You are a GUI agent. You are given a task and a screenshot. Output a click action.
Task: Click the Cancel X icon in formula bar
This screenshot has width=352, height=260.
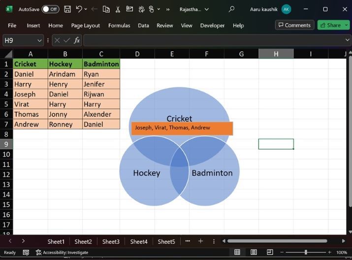(x=57, y=40)
